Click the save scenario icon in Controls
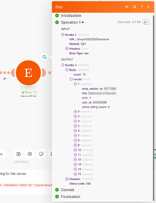156x203 pixels. 19,154
